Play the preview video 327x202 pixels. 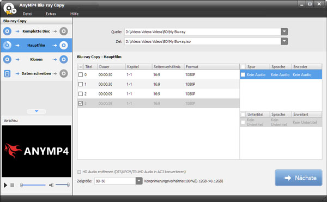[5, 185]
